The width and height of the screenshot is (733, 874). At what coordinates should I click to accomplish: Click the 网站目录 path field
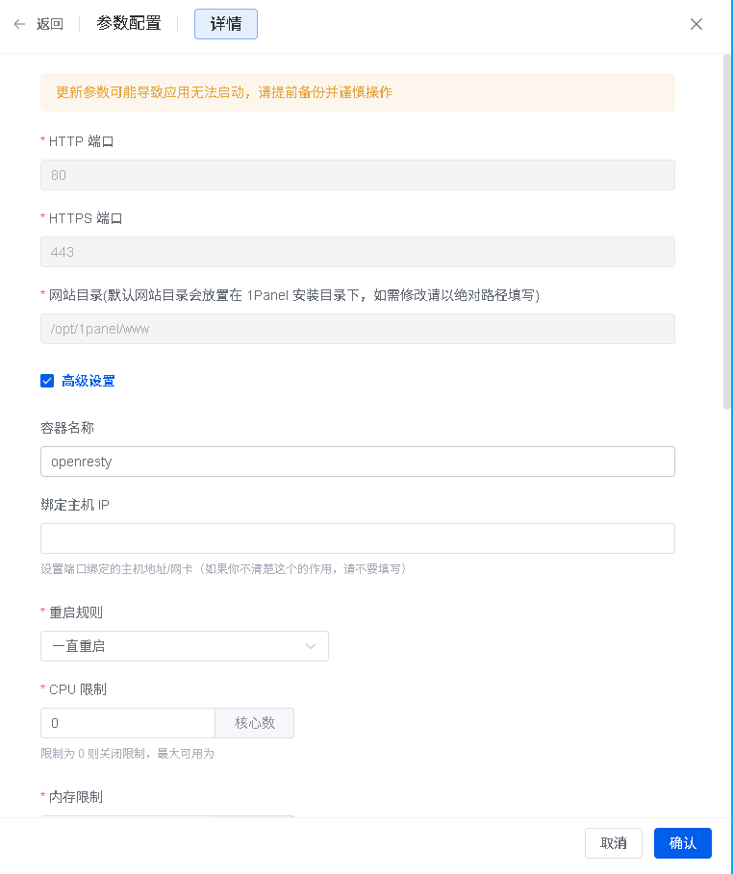click(357, 329)
